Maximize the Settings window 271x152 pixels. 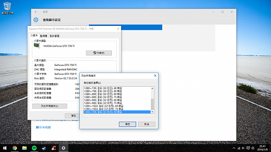pos(222,12)
